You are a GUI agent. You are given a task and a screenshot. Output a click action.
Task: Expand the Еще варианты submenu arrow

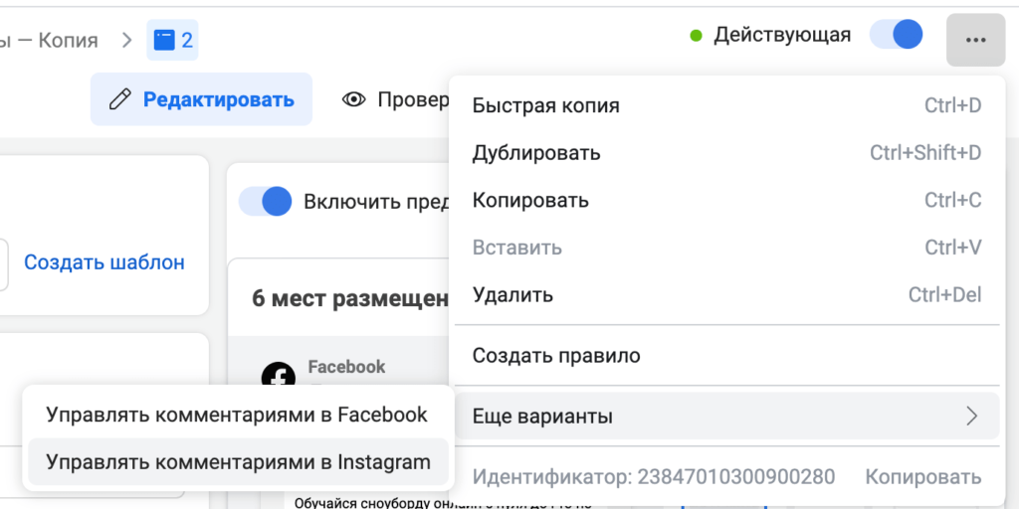[x=972, y=417]
